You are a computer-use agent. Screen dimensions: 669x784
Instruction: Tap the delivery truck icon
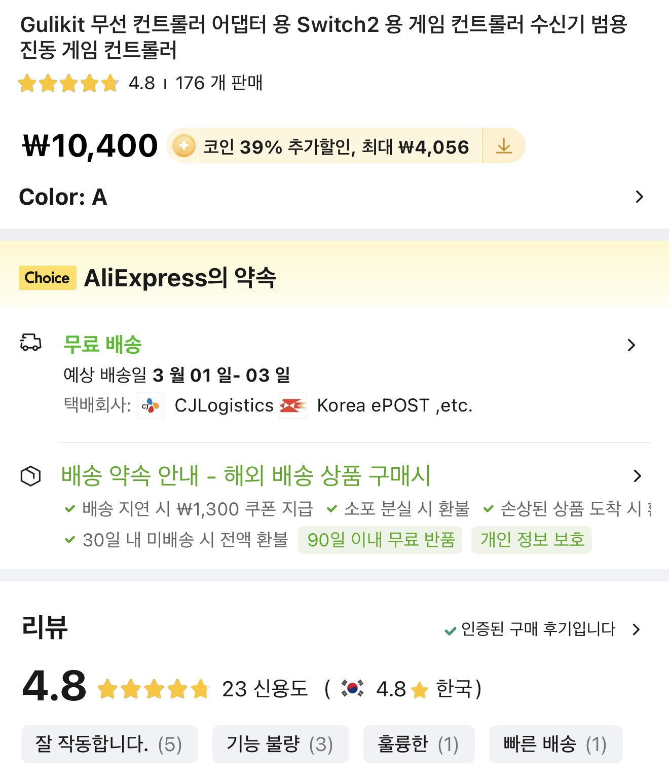click(30, 343)
